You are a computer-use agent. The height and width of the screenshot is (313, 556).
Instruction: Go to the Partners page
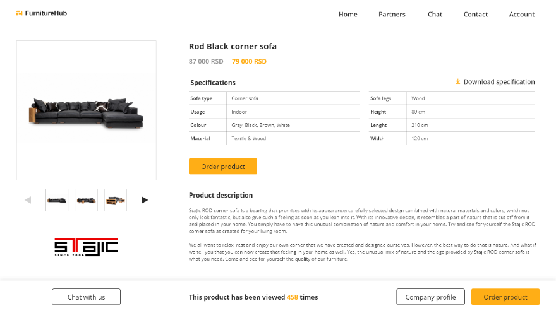[x=392, y=15]
